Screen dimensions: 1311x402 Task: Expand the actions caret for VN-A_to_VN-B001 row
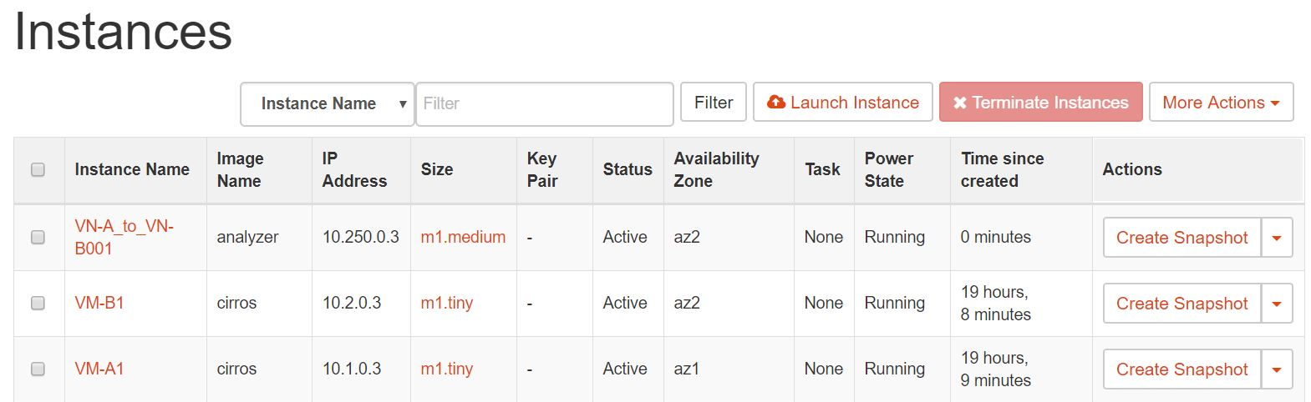[x=1276, y=238]
